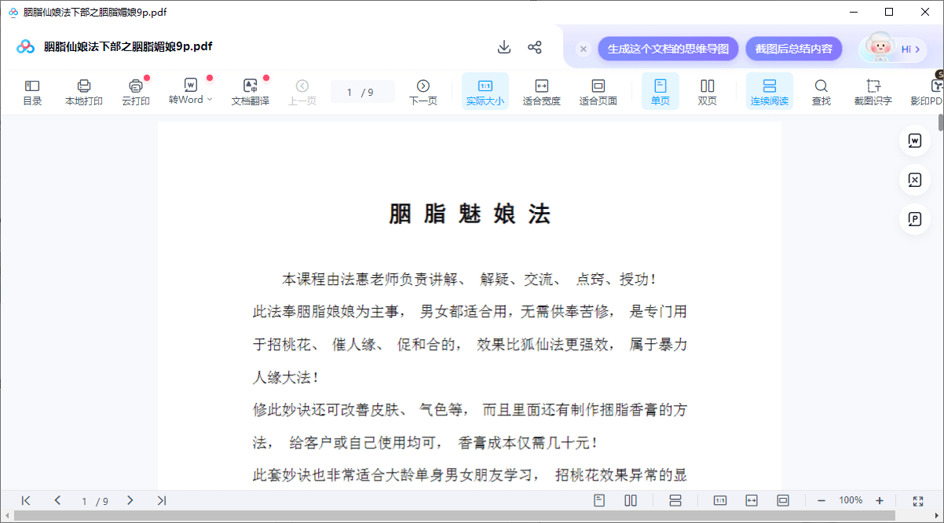Click 截图后总结内容 button
944x523 pixels.
793,49
